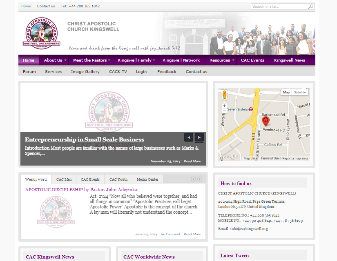Image resolution: width=337 pixels, height=261 pixels.
Task: Switch to the CAC Events tab
Action: click(x=90, y=179)
